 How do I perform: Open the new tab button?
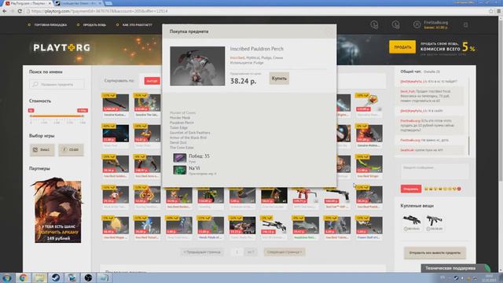[108, 3]
